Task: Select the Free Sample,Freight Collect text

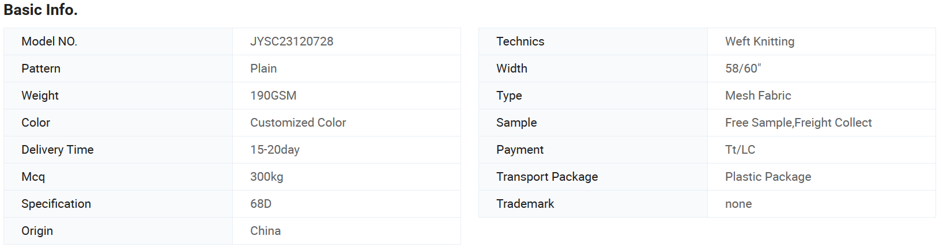Action: pos(798,123)
